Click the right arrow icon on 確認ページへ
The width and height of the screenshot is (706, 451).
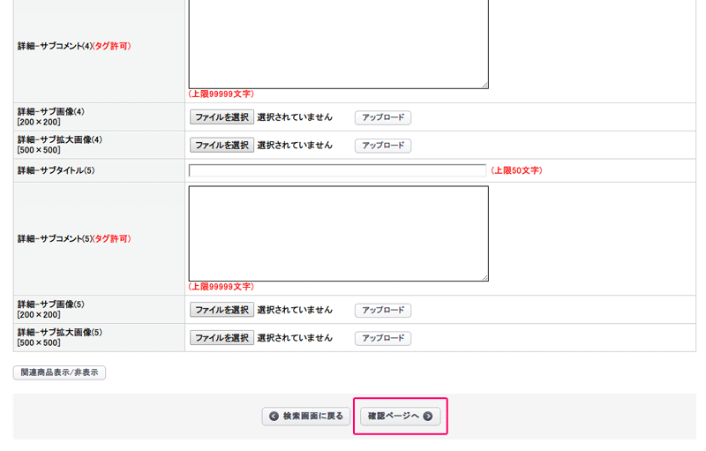pos(428,417)
